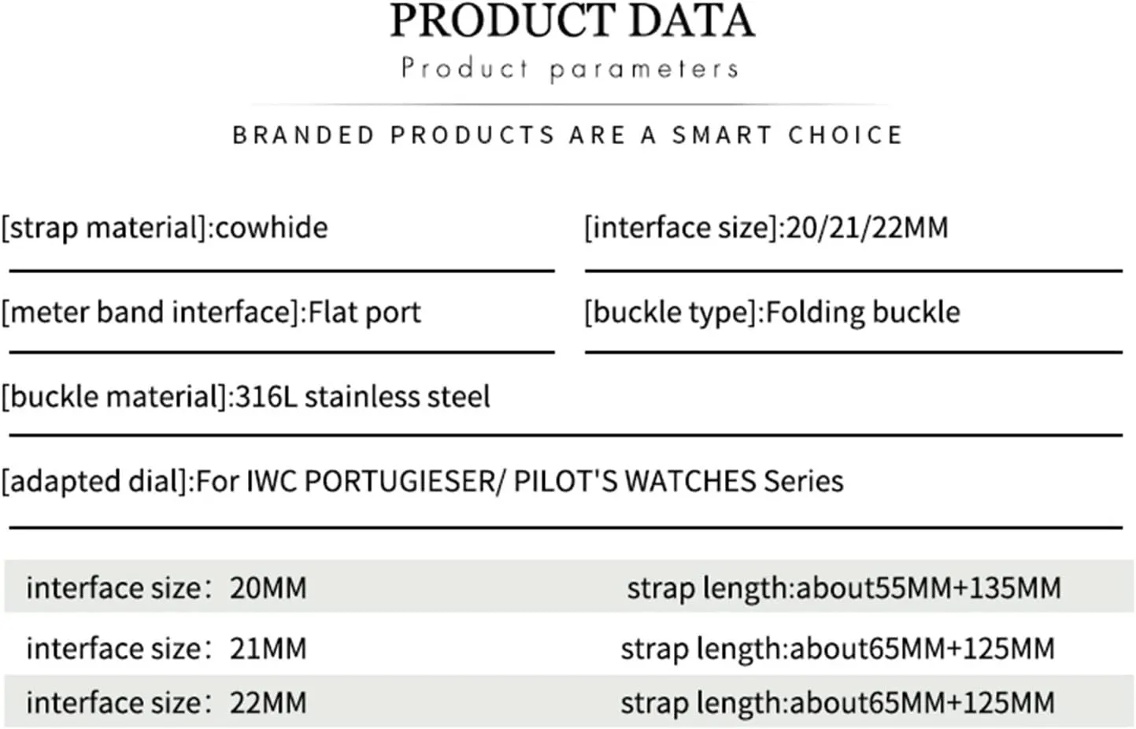This screenshot has width=1136, height=729.
Task: Select the PILOT'S WATCHES Series text
Action: point(679,480)
